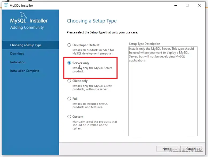Select the Server only setup option
This screenshot has width=208, height=157.
[69, 63]
